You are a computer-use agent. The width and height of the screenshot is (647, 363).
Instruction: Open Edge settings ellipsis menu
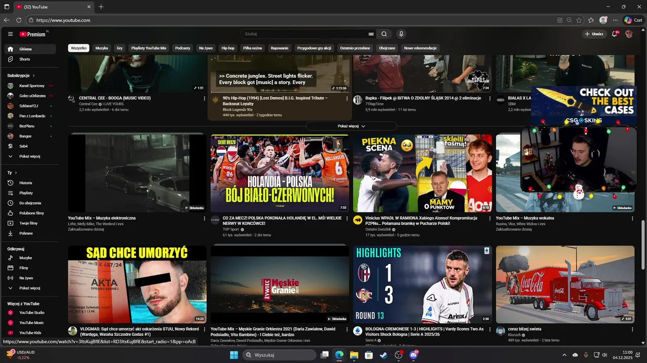coord(615,20)
